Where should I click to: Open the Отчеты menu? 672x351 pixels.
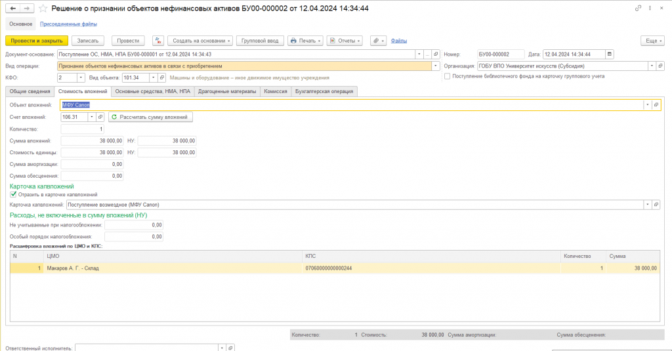pos(345,41)
